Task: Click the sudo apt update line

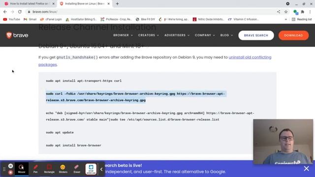Action: point(60,132)
